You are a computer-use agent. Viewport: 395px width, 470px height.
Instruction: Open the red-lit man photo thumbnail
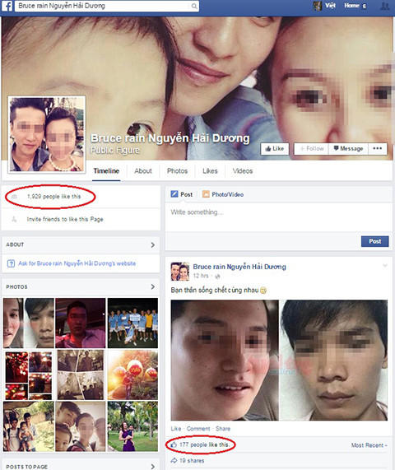coord(80,323)
